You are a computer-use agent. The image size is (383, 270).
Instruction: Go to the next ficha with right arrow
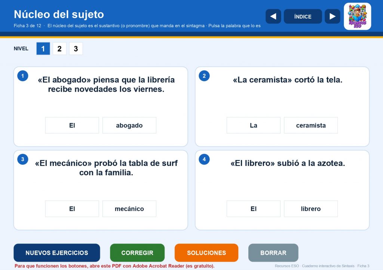(x=332, y=16)
